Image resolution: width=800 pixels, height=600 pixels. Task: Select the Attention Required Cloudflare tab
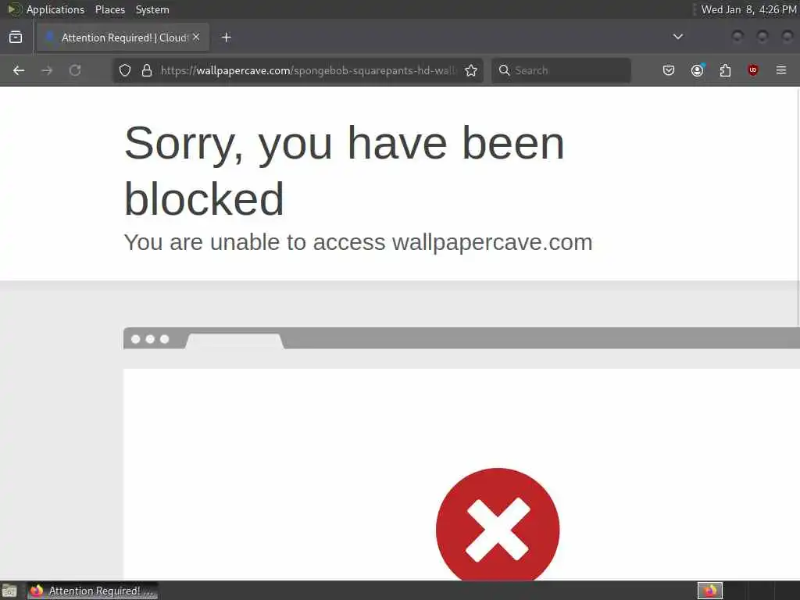[123, 37]
